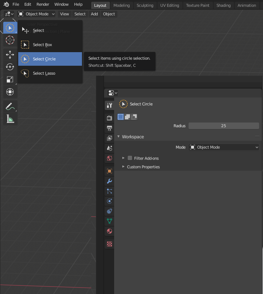The image size is (263, 294).
Task: Switch to the Sculpting workspace tab
Action: coord(145,5)
